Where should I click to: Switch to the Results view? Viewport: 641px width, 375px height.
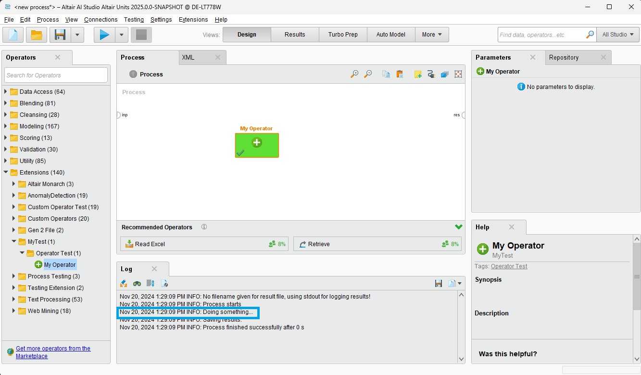pyautogui.click(x=295, y=35)
